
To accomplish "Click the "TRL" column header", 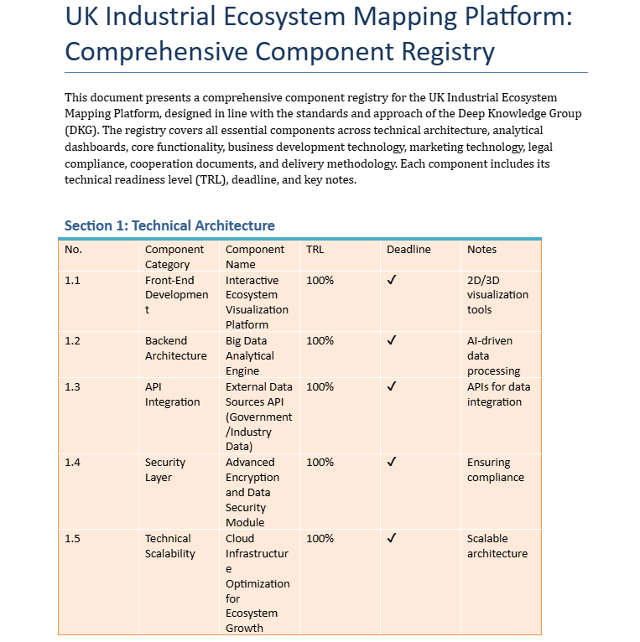I will tap(315, 250).
